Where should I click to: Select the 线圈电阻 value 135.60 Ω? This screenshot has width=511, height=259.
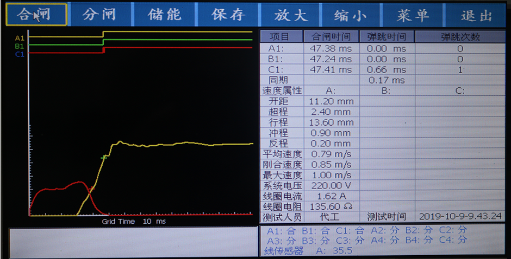click(x=331, y=206)
